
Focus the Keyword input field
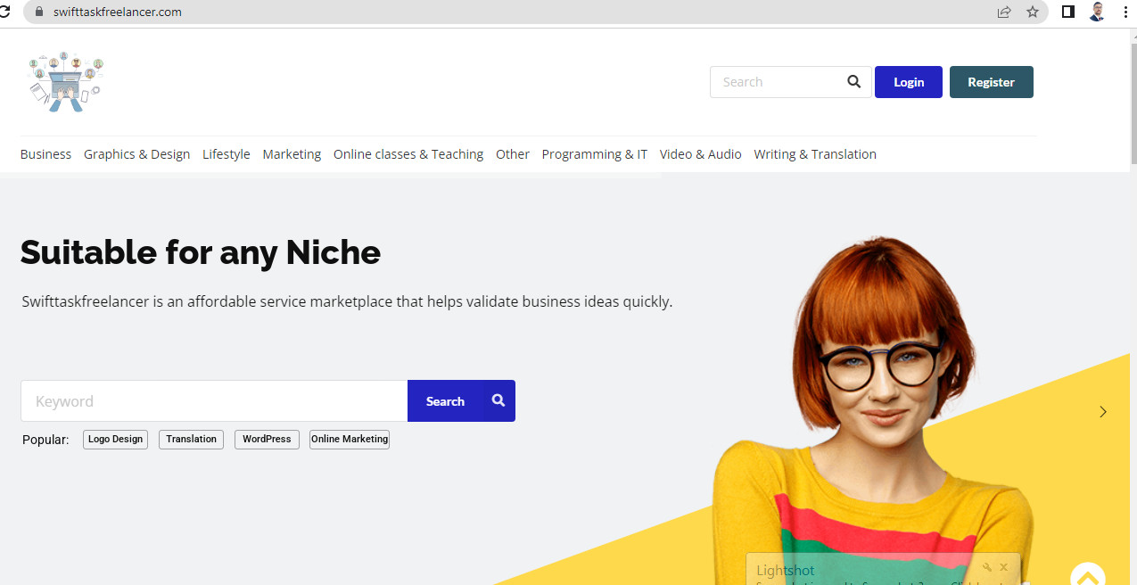click(x=214, y=401)
